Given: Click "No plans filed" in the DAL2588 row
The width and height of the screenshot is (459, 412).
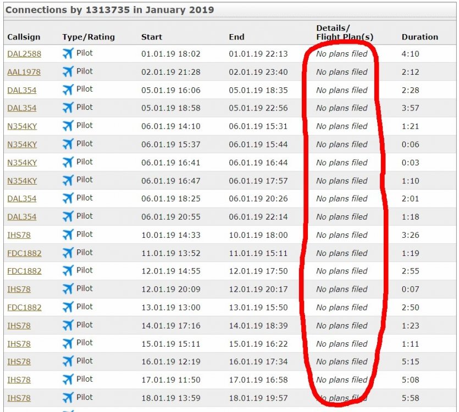Looking at the screenshot, I should coord(341,54).
